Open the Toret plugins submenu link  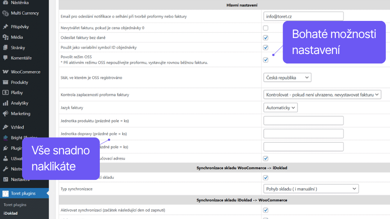tap(15, 205)
